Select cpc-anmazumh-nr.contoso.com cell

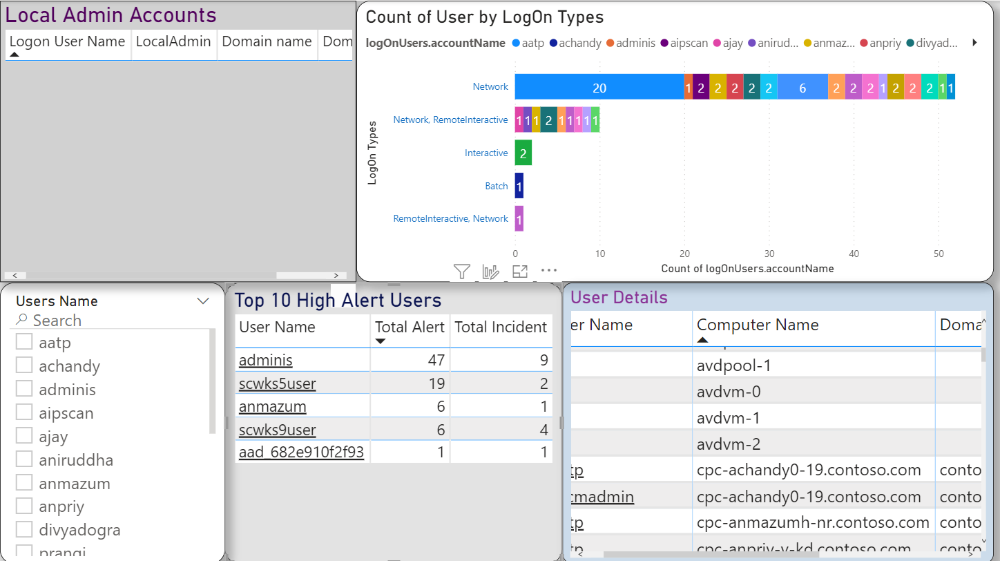click(814, 523)
